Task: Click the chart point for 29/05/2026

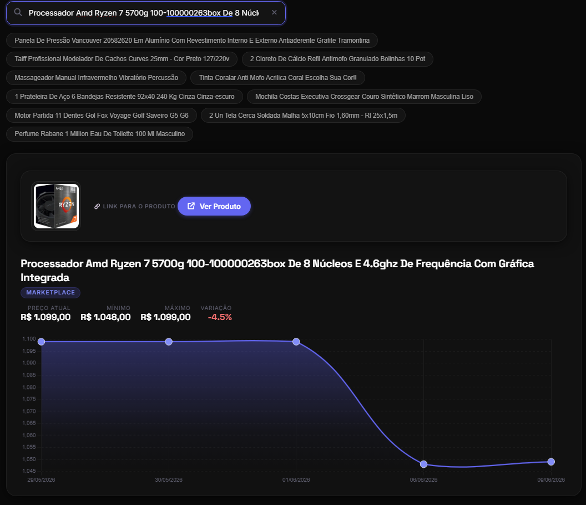Action: click(x=42, y=342)
